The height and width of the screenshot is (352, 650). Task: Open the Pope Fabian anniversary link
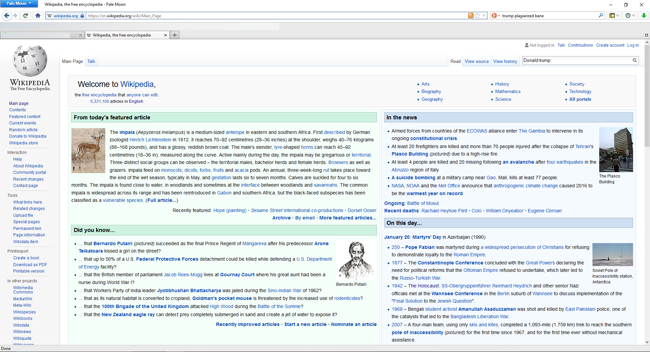(420, 247)
